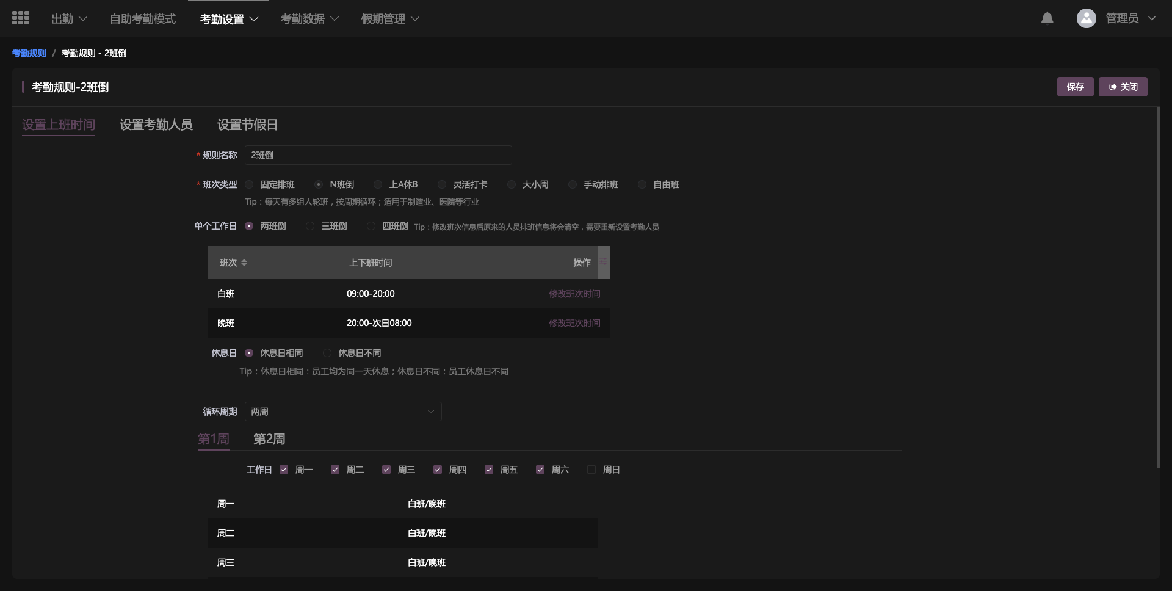Open the 考勤数据 dropdown menu
Viewport: 1172px width, 591px height.
click(x=309, y=19)
